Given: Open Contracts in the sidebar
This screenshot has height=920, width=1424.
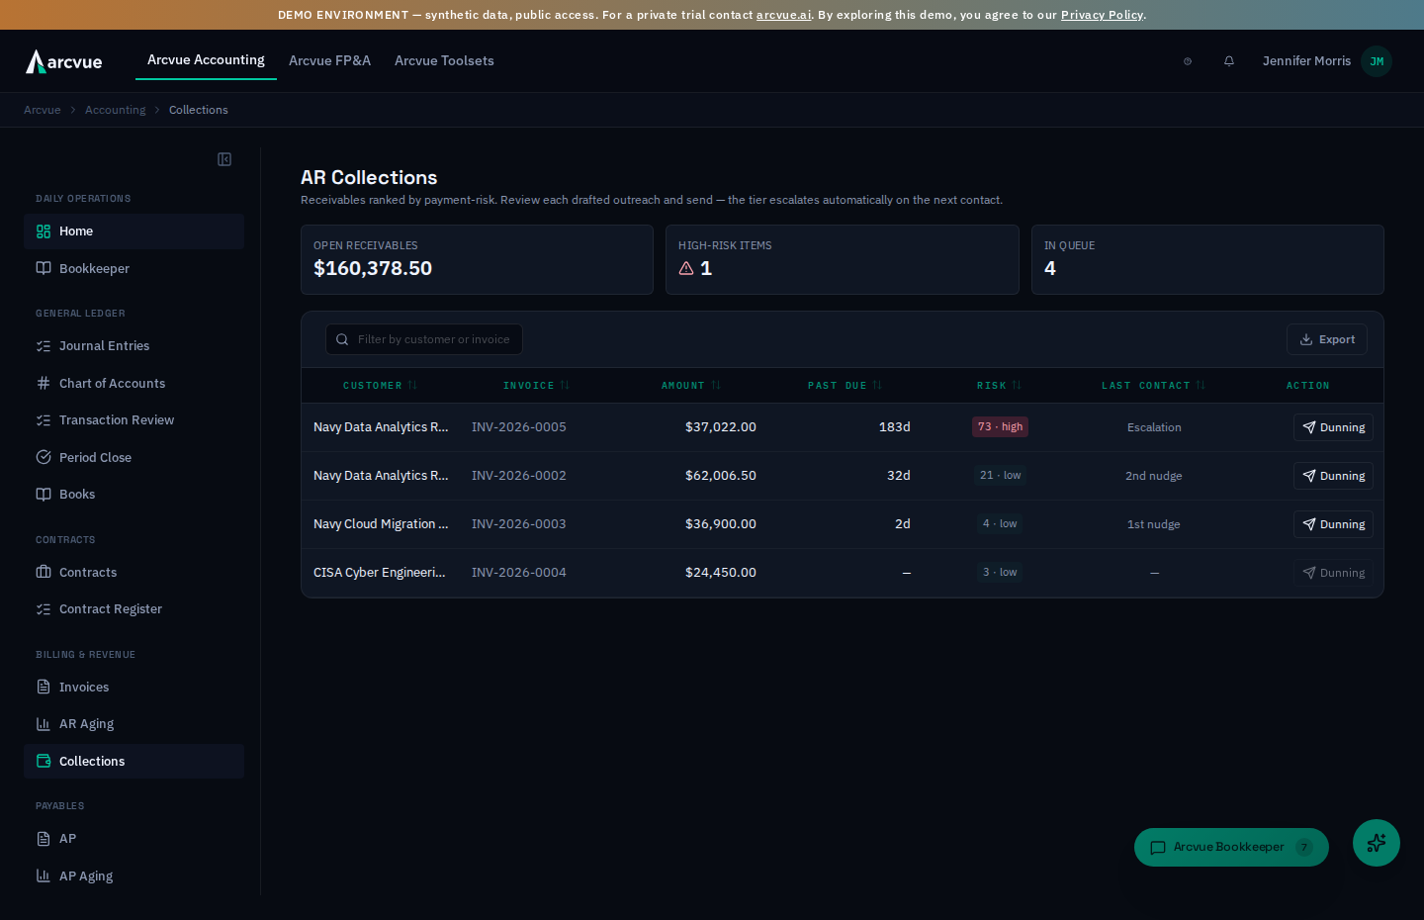Looking at the screenshot, I should [133, 573].
